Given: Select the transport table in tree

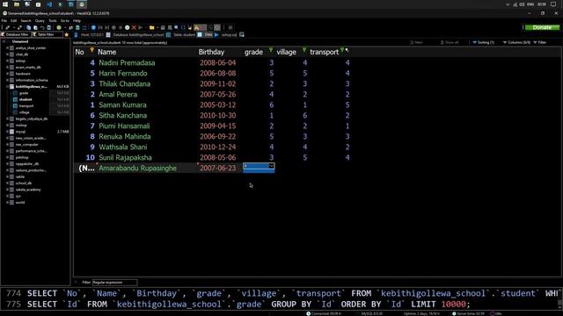Looking at the screenshot, I should 26,105.
